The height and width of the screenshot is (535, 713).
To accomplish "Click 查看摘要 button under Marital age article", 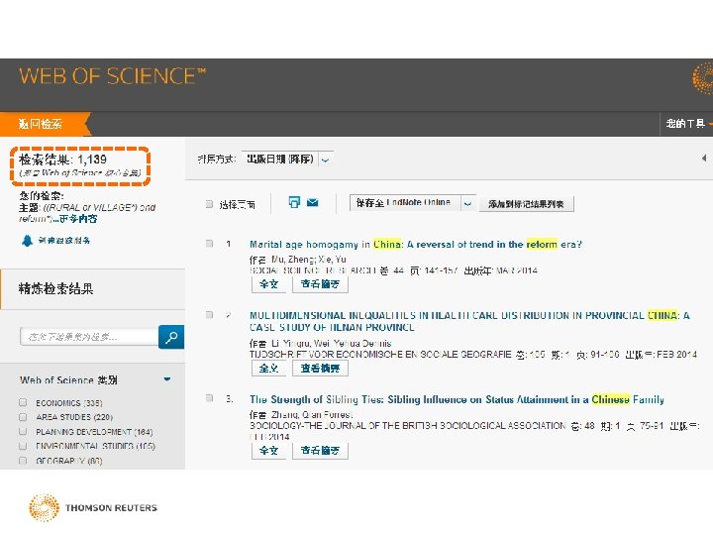I will point(320,284).
